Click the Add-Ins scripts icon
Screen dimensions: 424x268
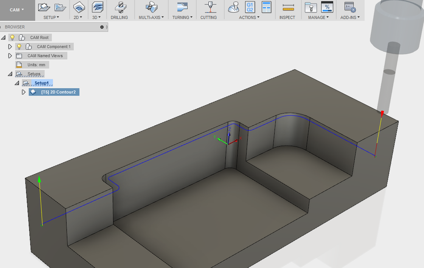[x=350, y=7]
